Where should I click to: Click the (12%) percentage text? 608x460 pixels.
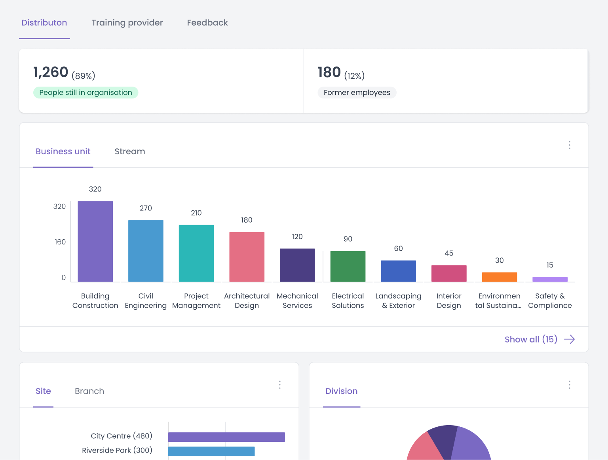(354, 76)
